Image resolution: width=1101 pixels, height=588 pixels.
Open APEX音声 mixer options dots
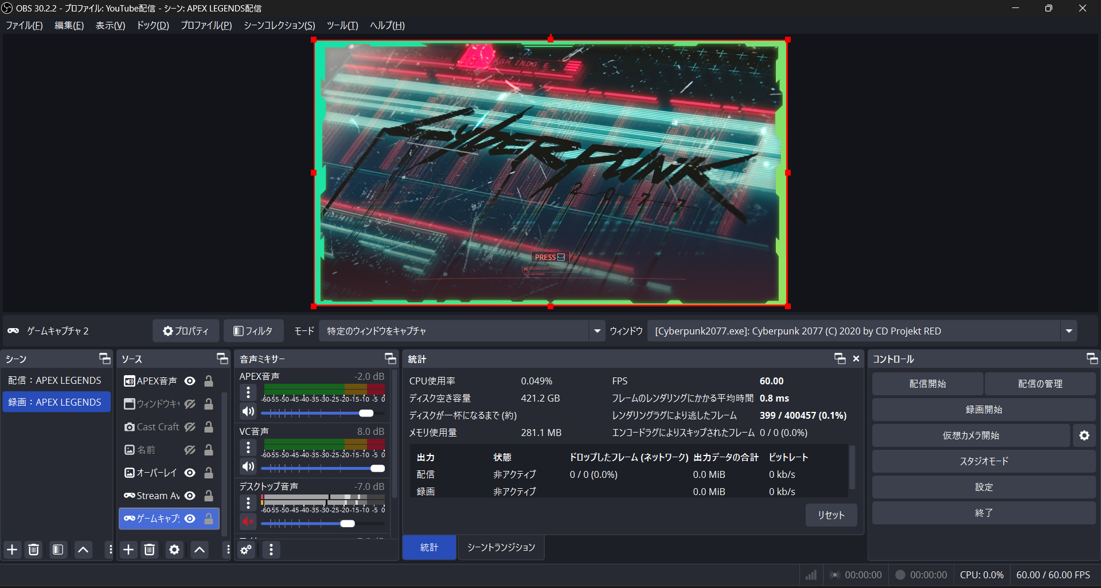tap(248, 392)
